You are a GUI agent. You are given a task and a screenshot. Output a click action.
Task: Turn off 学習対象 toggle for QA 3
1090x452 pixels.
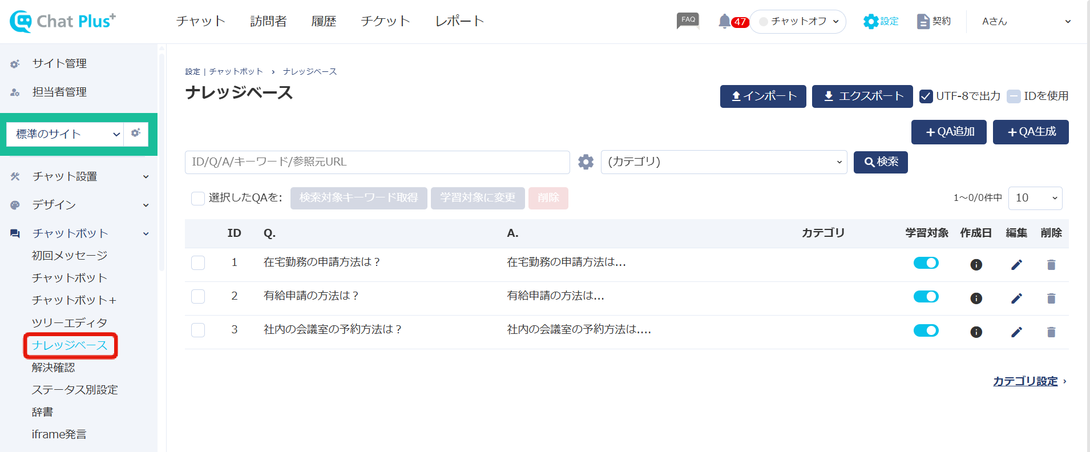(926, 330)
